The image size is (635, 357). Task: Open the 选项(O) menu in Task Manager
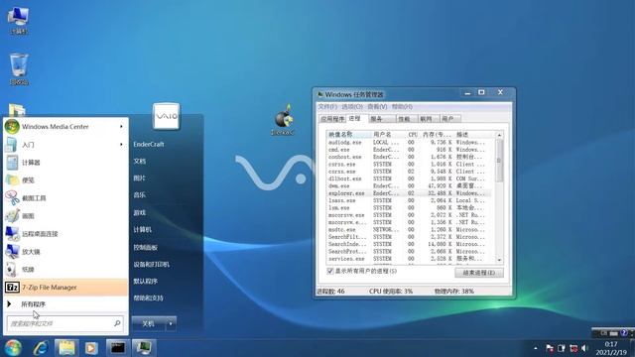click(352, 106)
